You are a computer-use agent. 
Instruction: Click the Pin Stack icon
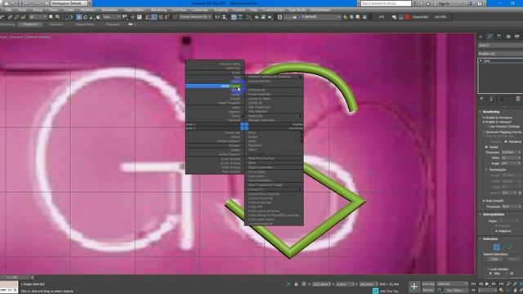[481, 99]
